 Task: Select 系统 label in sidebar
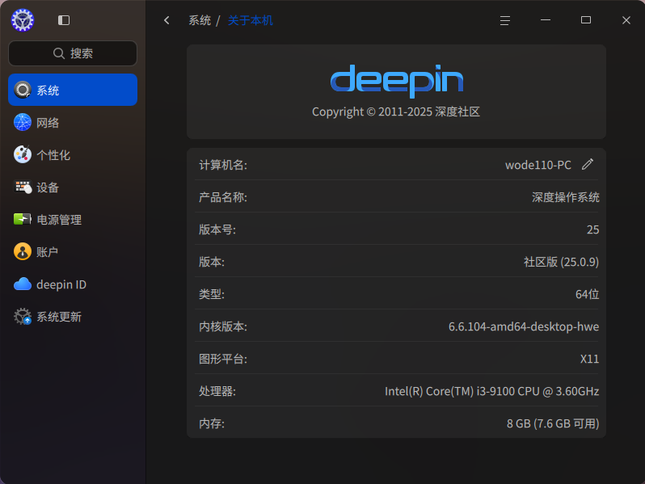pyautogui.click(x=48, y=90)
